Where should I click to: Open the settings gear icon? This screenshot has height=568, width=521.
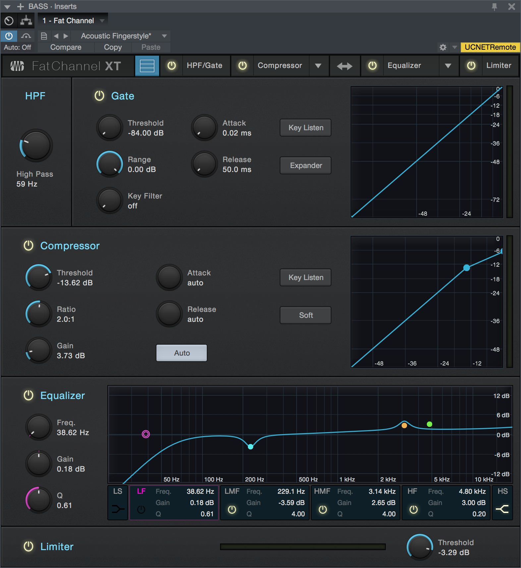click(x=443, y=47)
